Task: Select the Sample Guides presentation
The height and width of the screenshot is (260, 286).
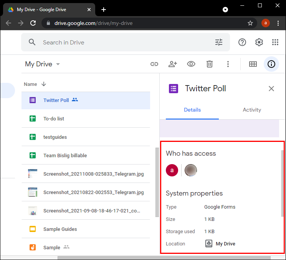Action: [x=86, y=229]
